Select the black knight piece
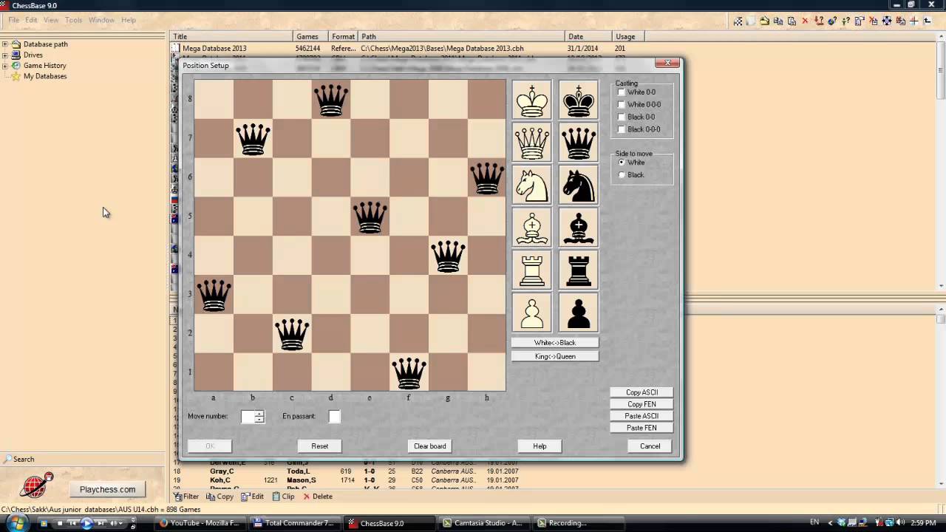Screen dimensions: 946x532 (x=579, y=185)
